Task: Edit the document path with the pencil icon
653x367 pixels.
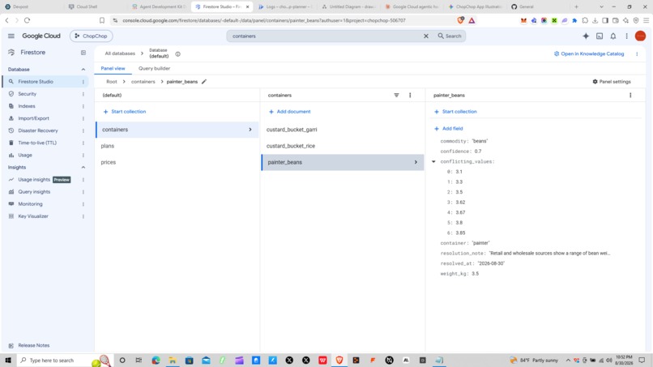Action: tap(204, 82)
